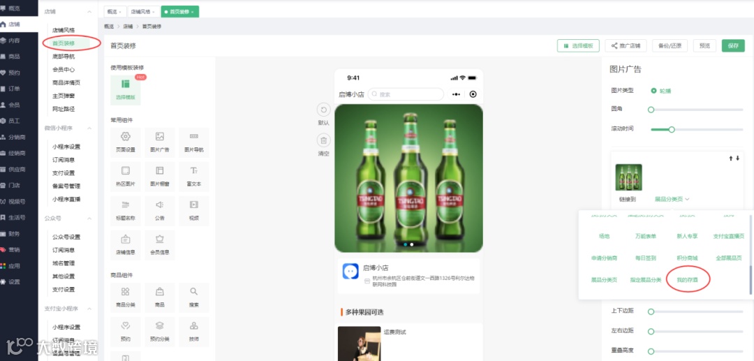Image resolution: width=754 pixels, height=361 pixels.
Task: Click the 保存 save button
Action: (733, 45)
